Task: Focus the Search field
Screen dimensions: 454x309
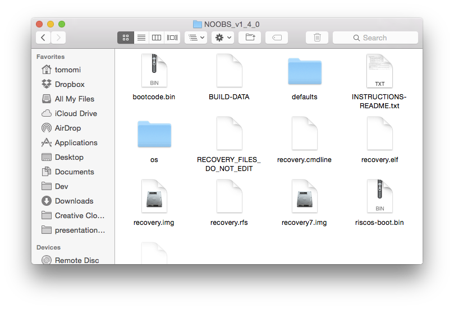Action: [375, 38]
